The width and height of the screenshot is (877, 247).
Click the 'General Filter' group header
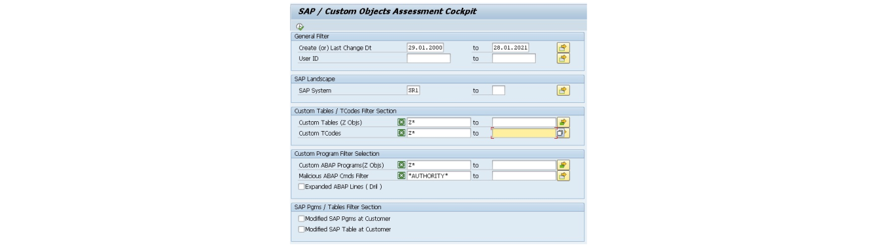point(312,36)
